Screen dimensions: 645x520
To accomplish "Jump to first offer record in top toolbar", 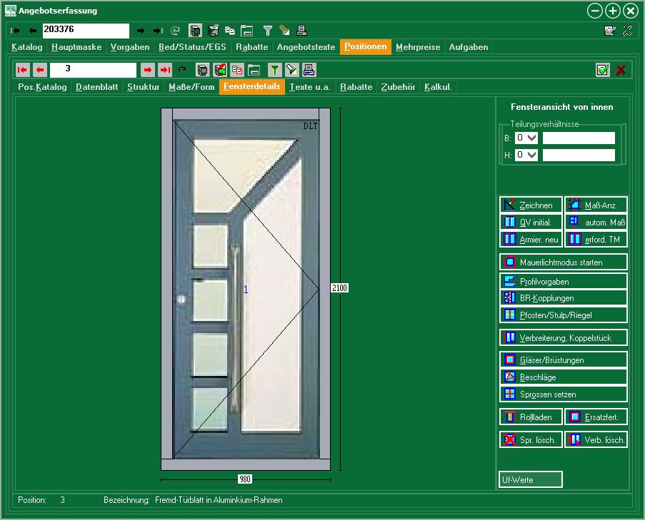I will point(15,31).
